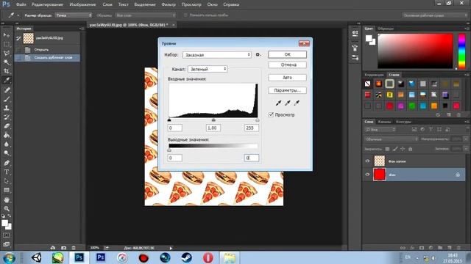Pick the green style swatch in Styles panel
Image resolution: width=471 pixels, height=264 pixels.
412,106
